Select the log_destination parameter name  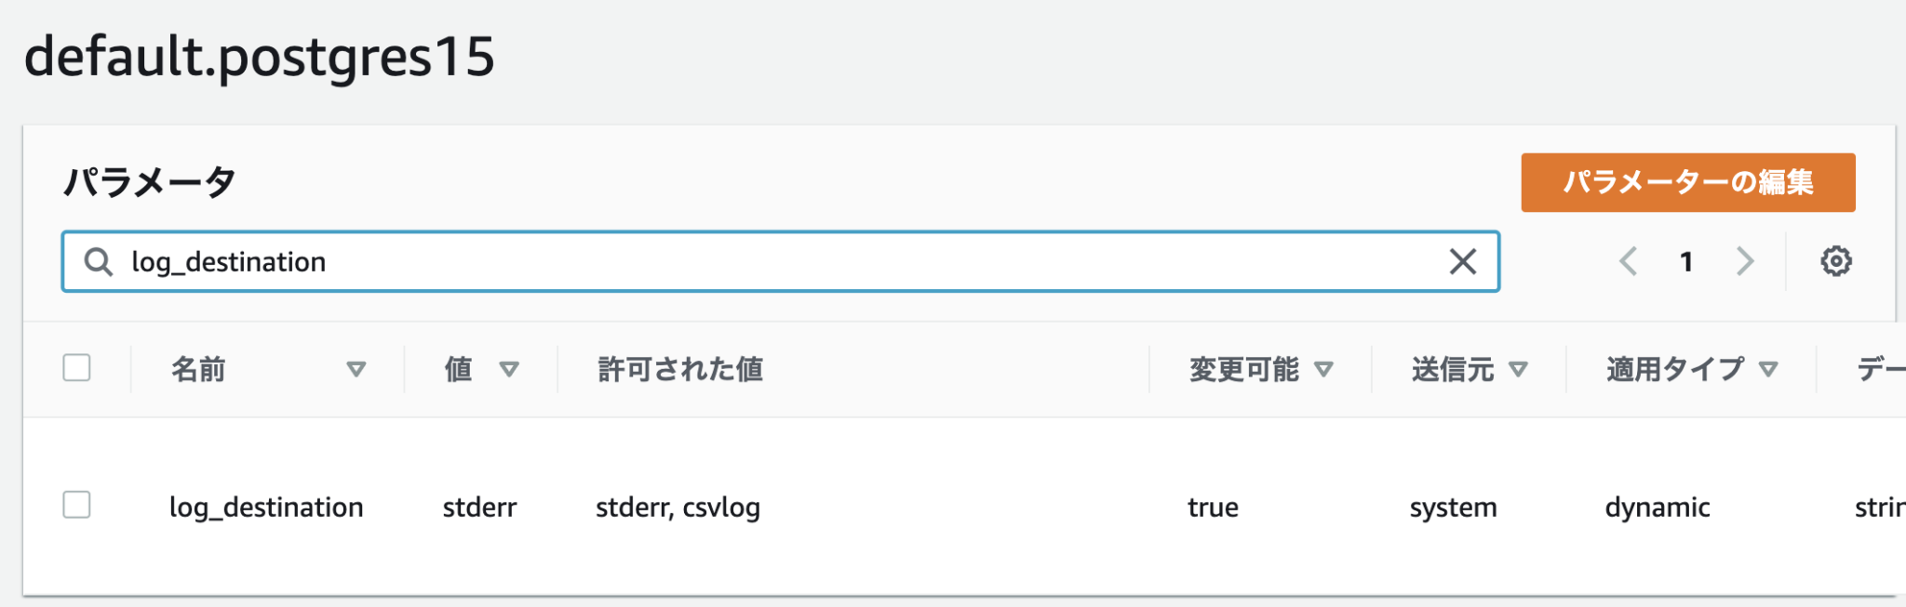point(267,507)
